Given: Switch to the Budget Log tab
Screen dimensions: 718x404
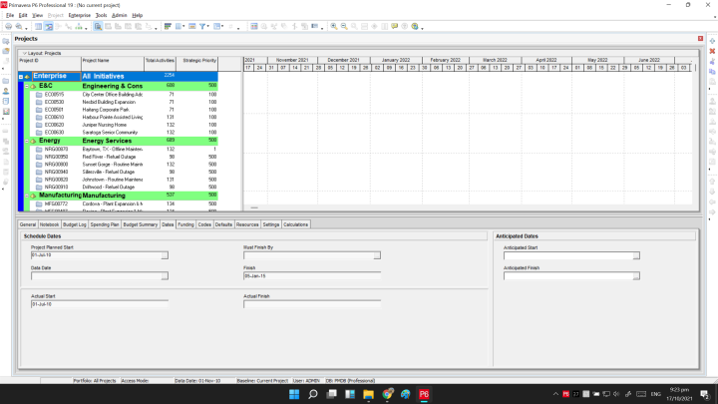Looking at the screenshot, I should click(x=75, y=225).
